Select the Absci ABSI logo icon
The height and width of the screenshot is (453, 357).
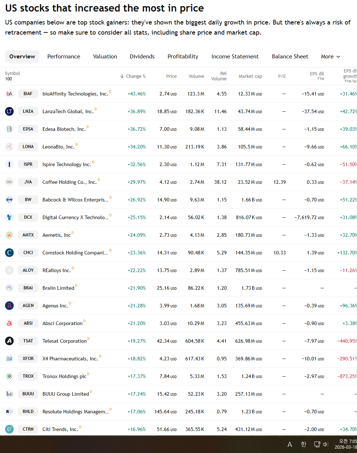click(9, 323)
